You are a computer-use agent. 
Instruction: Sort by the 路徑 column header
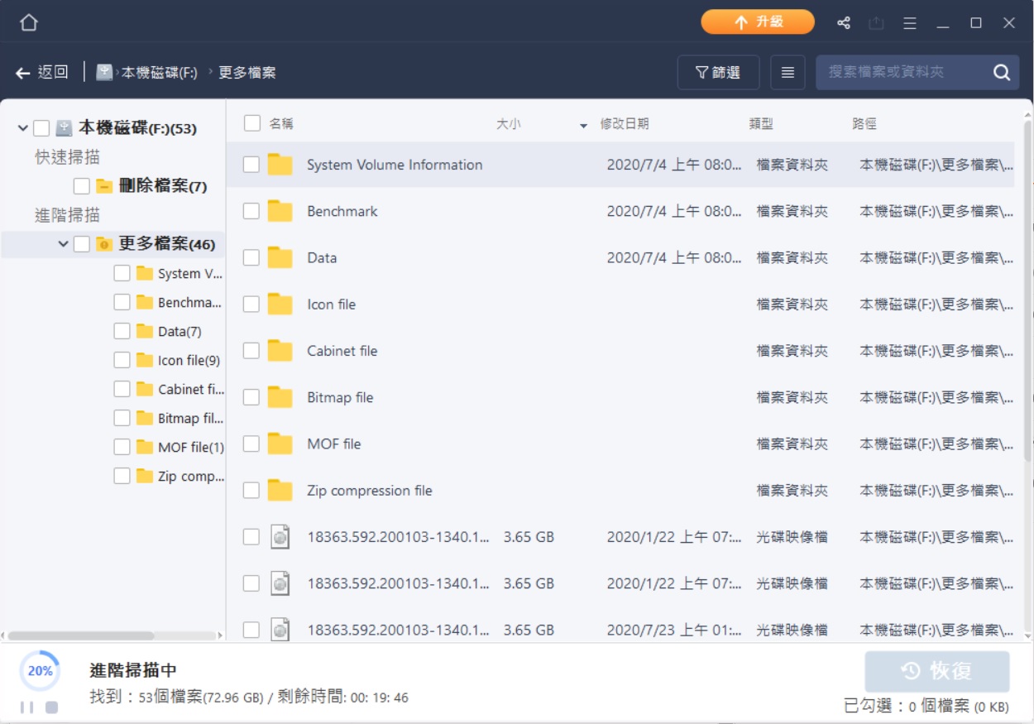[x=864, y=123]
